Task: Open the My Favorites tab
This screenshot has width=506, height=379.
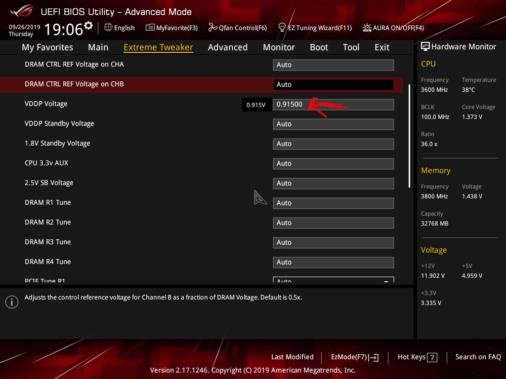Action: point(47,47)
